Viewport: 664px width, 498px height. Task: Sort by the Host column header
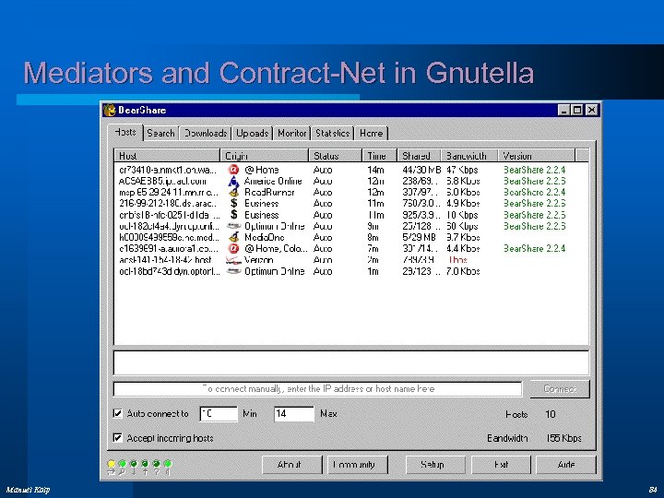pos(167,156)
